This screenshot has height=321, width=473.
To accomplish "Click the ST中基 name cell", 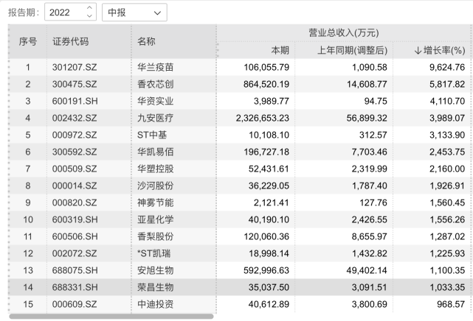I will (x=153, y=135).
